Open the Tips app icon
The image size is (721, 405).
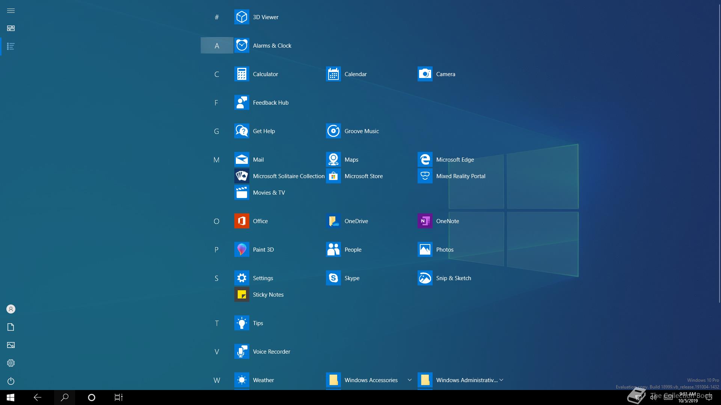pyautogui.click(x=241, y=323)
